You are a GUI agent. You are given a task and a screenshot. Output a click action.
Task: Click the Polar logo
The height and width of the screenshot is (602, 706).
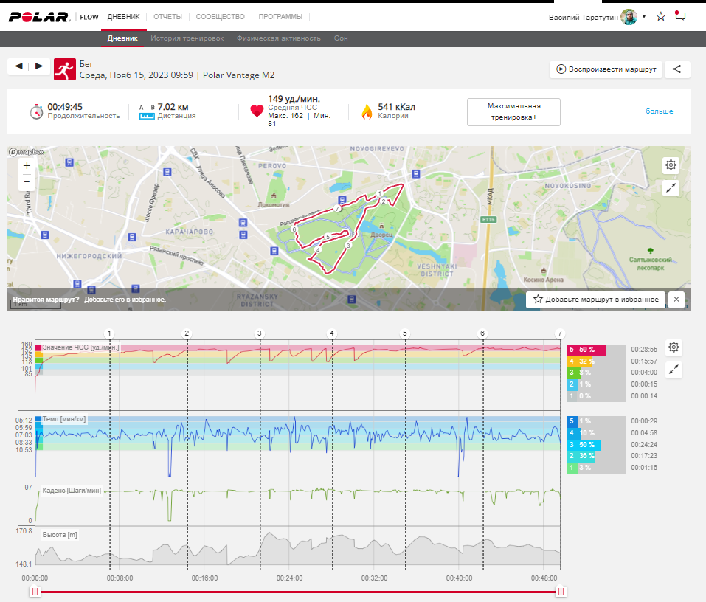[x=38, y=17]
